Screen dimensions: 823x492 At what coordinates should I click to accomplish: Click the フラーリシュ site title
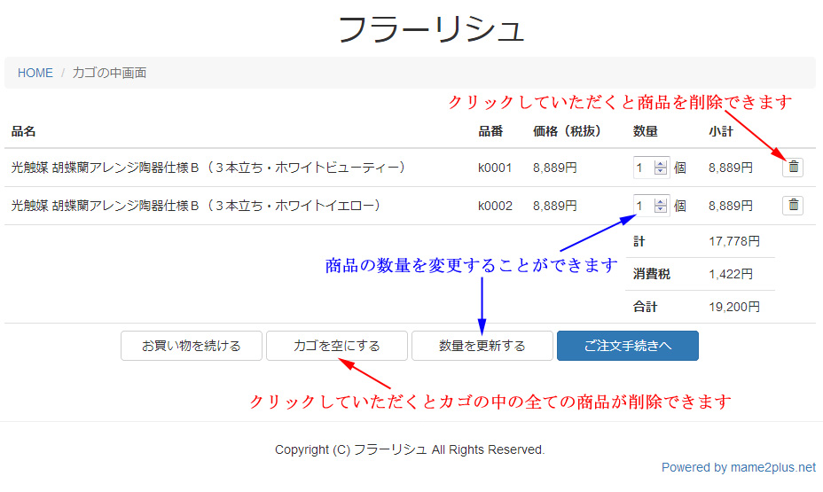point(431,29)
